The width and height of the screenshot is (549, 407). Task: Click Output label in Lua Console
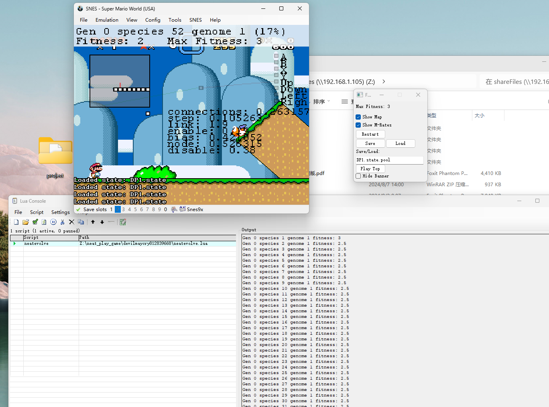tap(249, 230)
